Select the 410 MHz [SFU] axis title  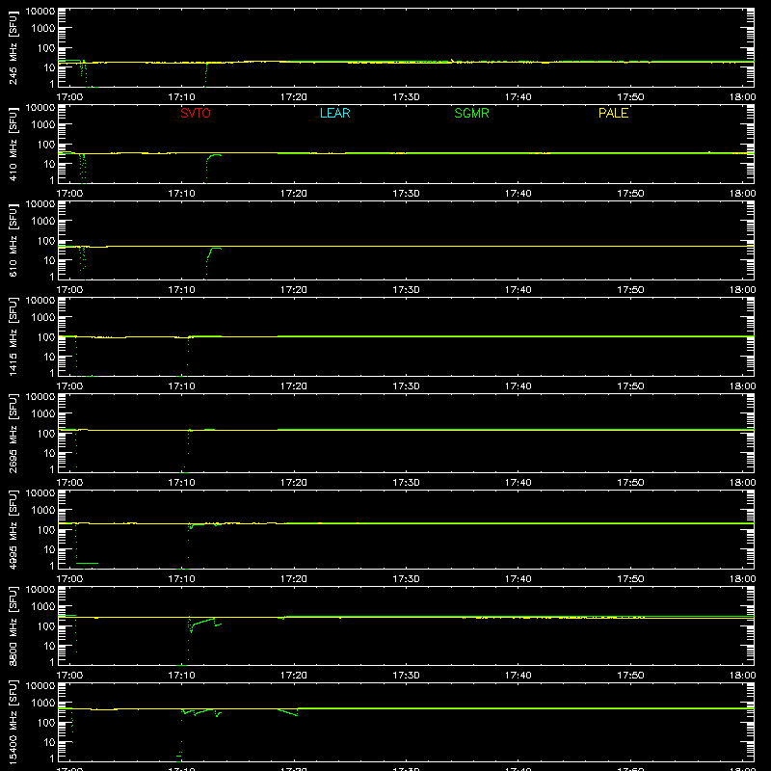13,144
